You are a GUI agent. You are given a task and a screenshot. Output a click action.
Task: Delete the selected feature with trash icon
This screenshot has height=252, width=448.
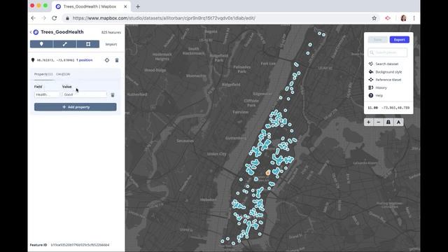point(117,60)
